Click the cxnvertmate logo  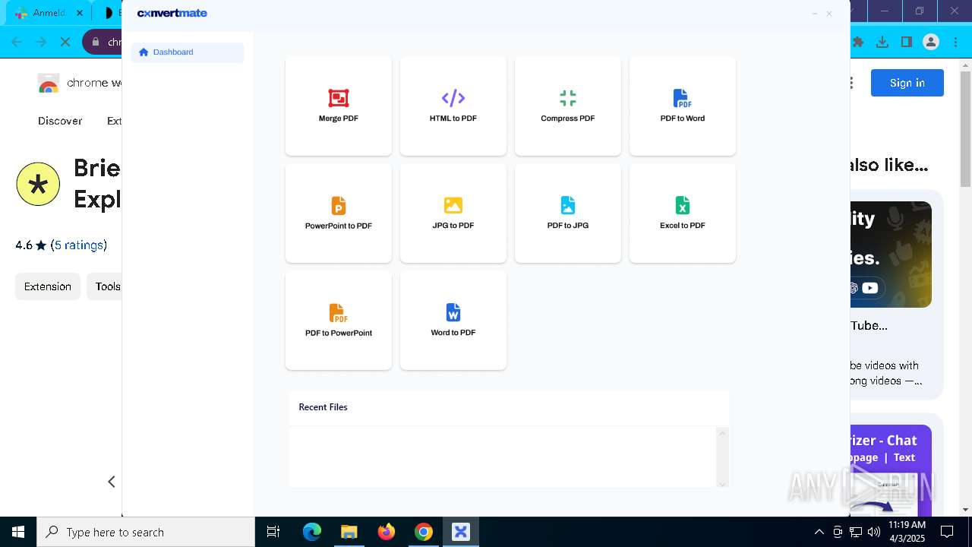pyautogui.click(x=172, y=13)
